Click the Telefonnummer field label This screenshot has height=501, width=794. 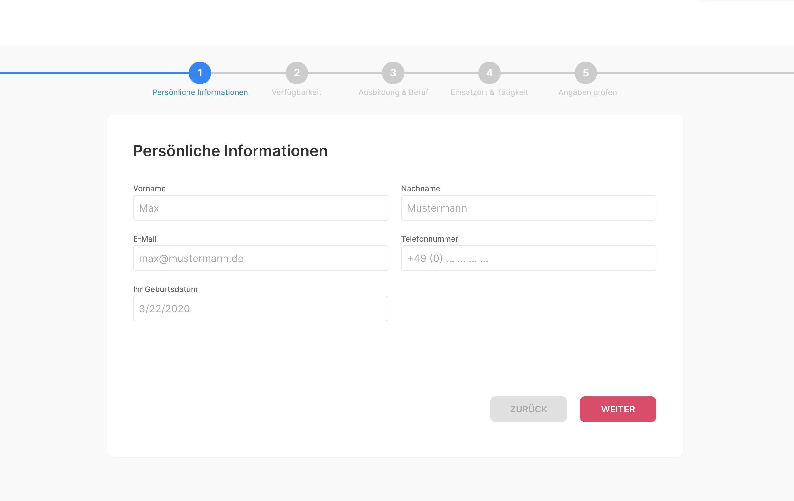click(429, 239)
